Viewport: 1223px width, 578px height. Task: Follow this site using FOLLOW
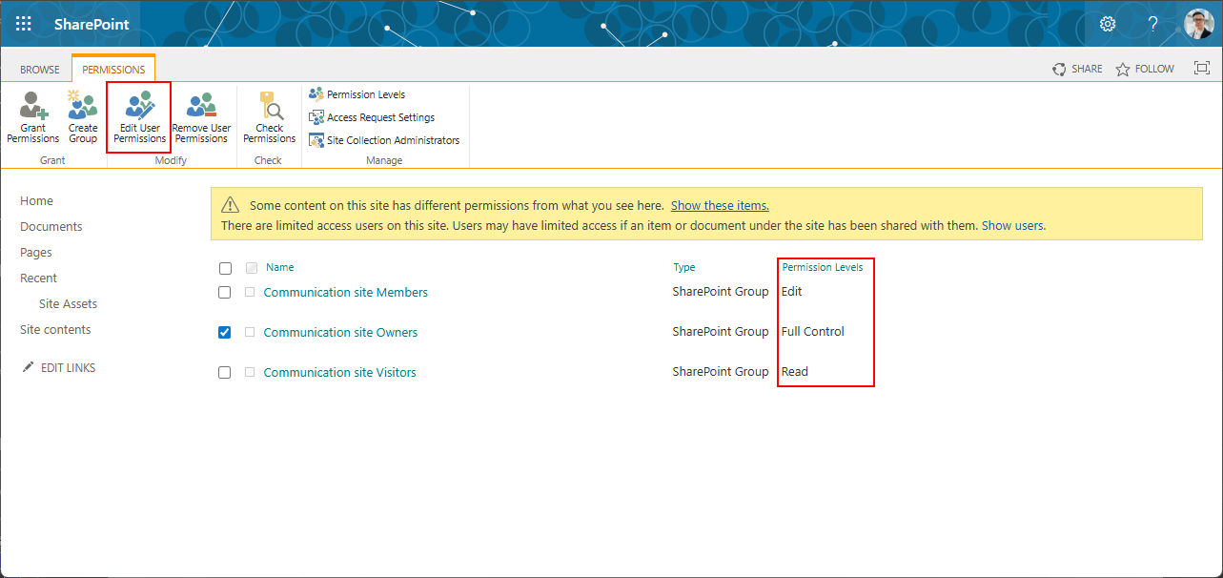(1144, 68)
